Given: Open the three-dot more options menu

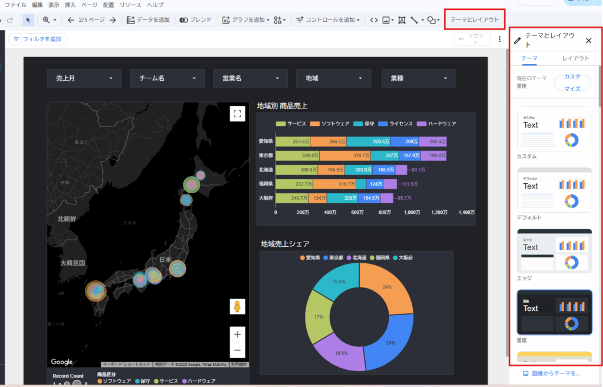Looking at the screenshot, I should [499, 39].
